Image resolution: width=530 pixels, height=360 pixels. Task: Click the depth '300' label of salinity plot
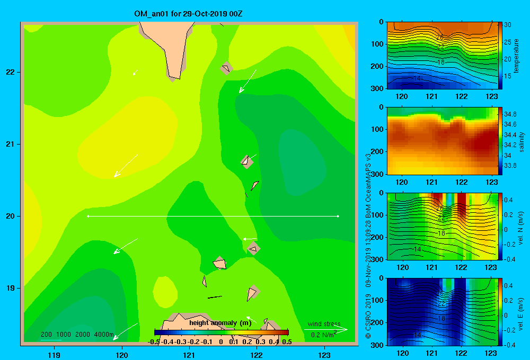pyautogui.click(x=377, y=174)
